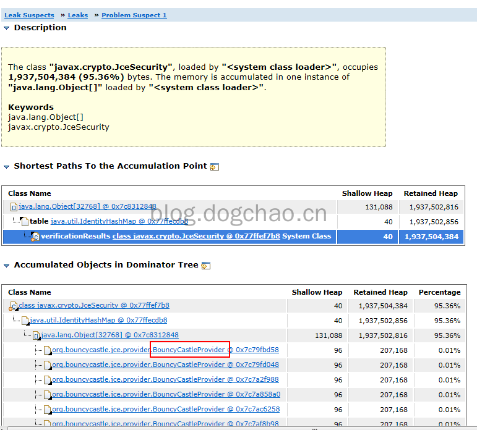Click the Shallow Heap header in Dominator Tree table
477x430 pixels.
pyautogui.click(x=317, y=292)
